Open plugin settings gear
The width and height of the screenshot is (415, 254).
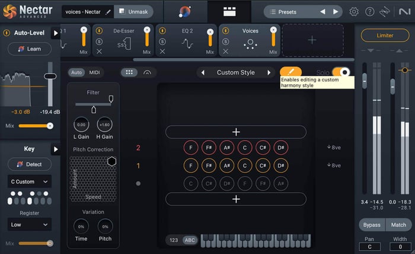tap(354, 12)
